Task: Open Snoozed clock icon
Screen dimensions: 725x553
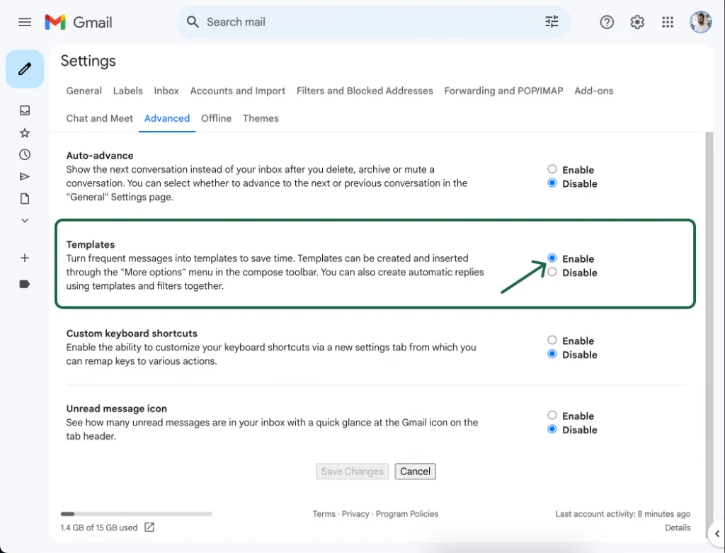Action: click(x=25, y=154)
